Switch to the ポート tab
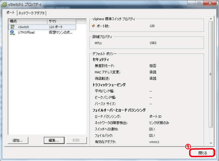This screenshot has height=161, width=219. pos(10,13)
